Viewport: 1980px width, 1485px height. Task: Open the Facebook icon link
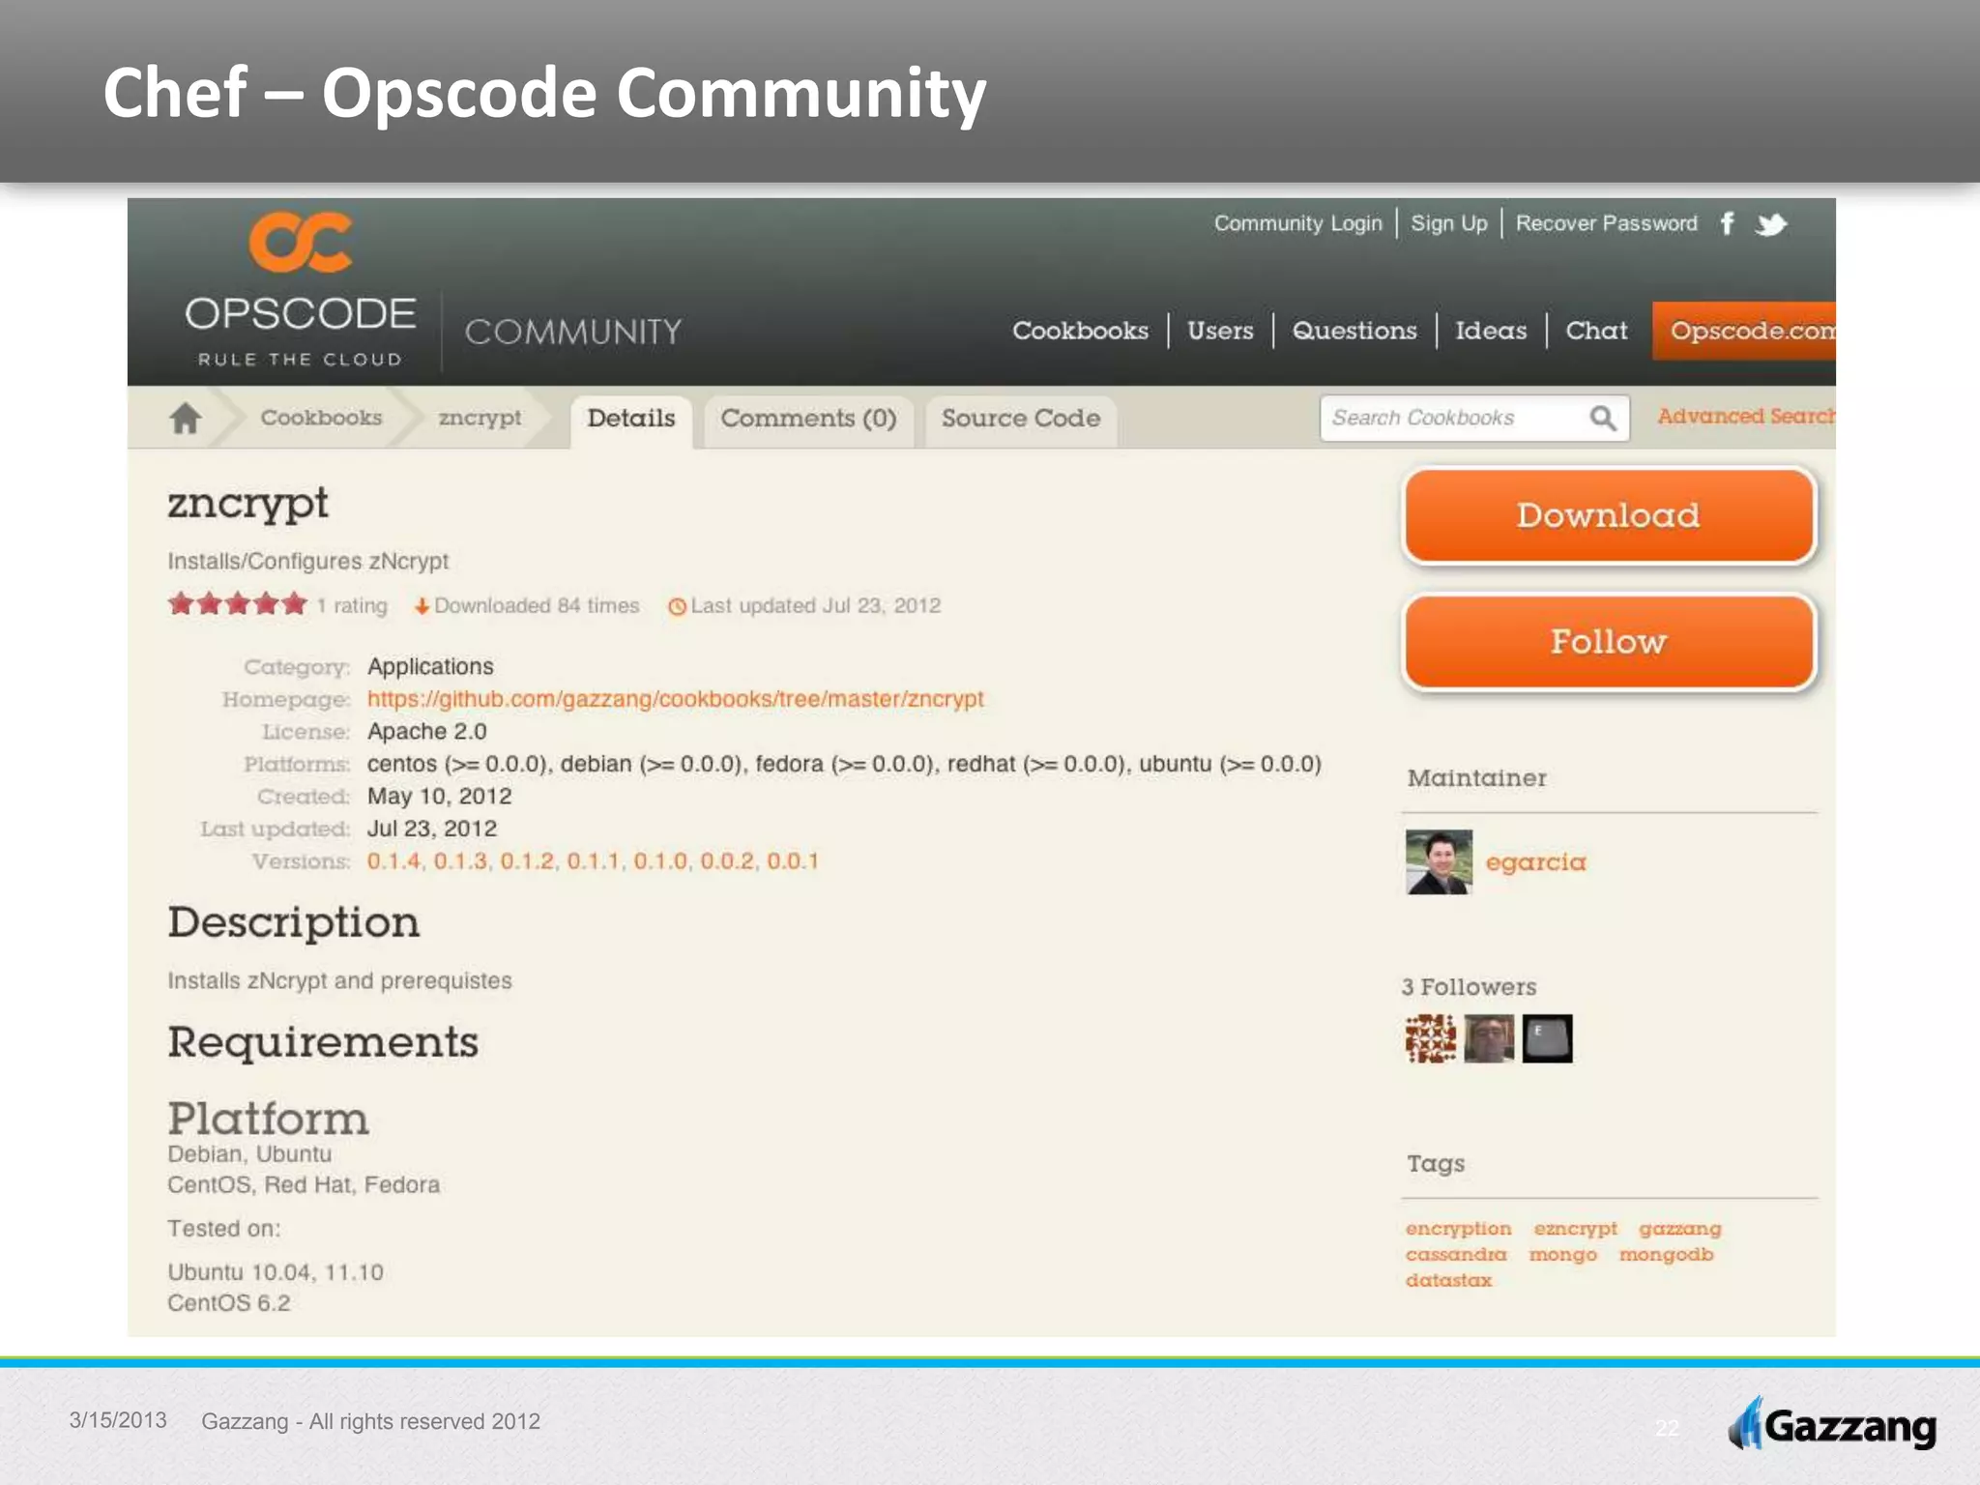(x=1728, y=223)
